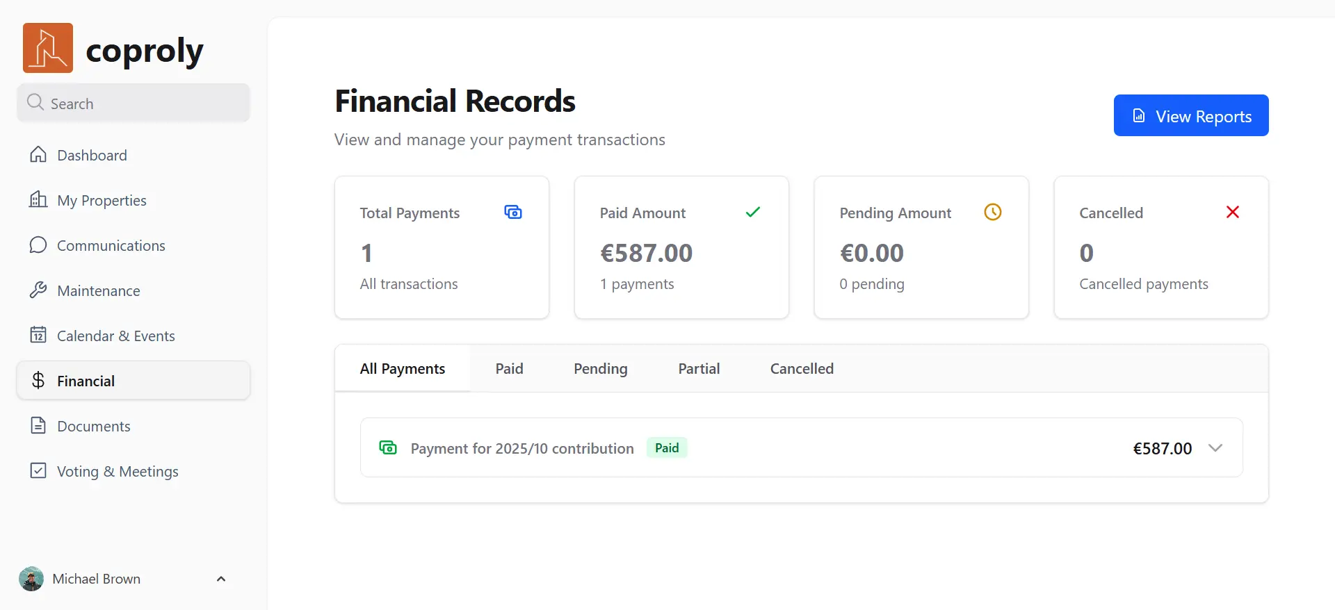
Task: Open the Documents section
Action: (133, 426)
